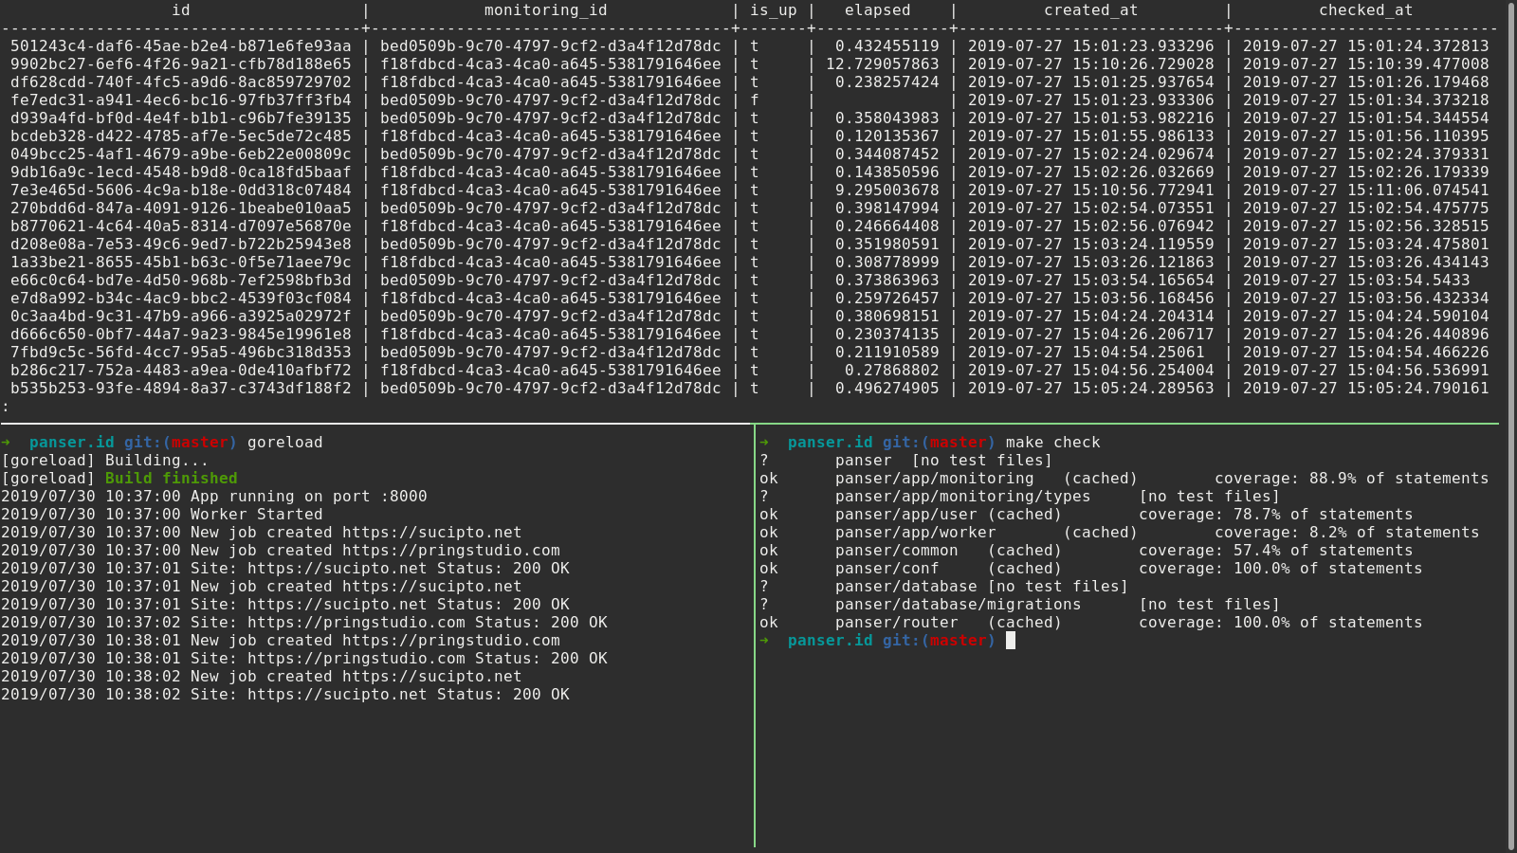The image size is (1517, 853).
Task: Click the elapsed column header
Action: tap(877, 10)
